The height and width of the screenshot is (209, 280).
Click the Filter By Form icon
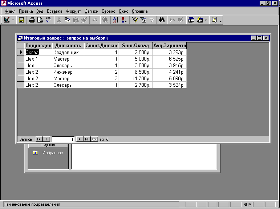tap(143, 20)
